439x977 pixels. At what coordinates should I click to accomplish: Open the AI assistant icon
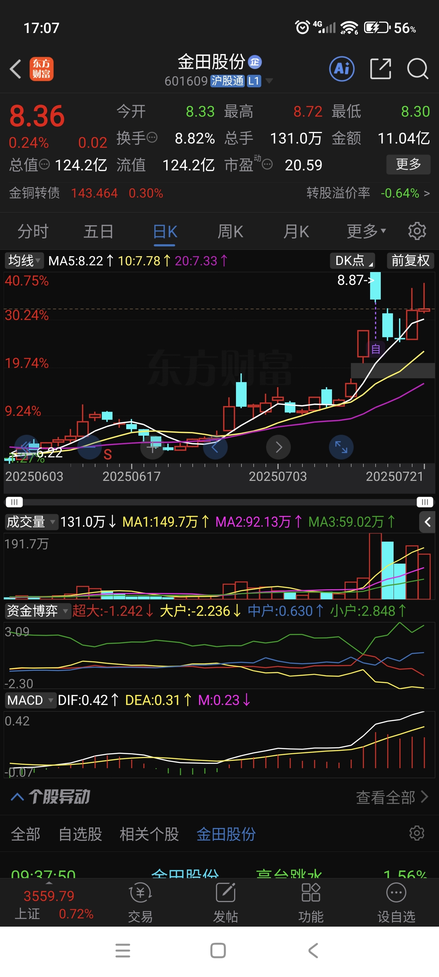click(x=342, y=69)
